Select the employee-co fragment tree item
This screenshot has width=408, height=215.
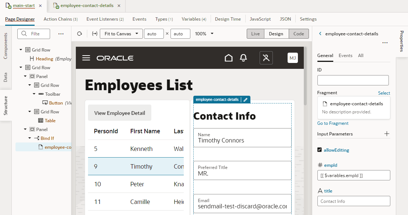pyautogui.click(x=43, y=147)
